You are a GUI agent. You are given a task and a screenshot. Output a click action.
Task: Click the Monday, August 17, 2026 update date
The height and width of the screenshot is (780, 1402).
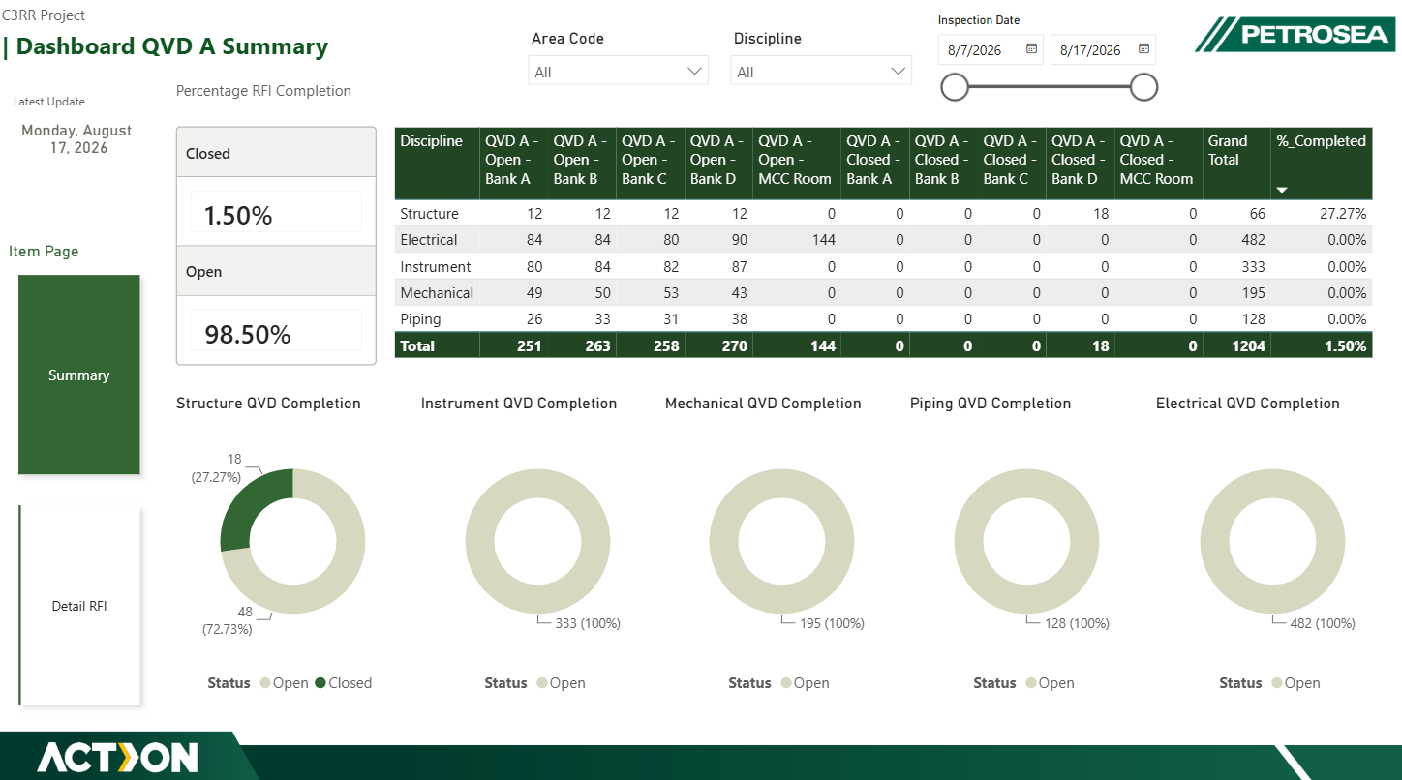[76, 139]
